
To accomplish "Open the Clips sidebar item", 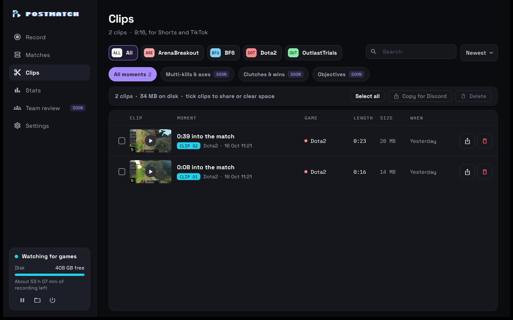I will coord(49,73).
